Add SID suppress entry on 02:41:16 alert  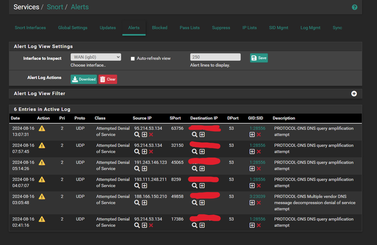[x=252, y=225]
